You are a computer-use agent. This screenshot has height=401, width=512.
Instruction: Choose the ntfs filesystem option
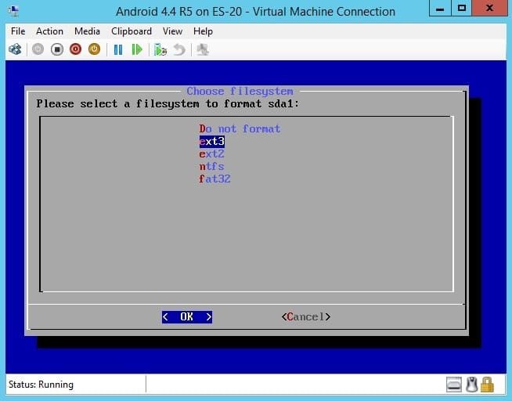click(x=212, y=167)
